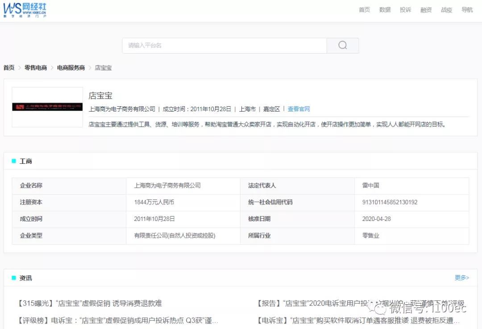Click the 工商 section heading

[x=26, y=161]
